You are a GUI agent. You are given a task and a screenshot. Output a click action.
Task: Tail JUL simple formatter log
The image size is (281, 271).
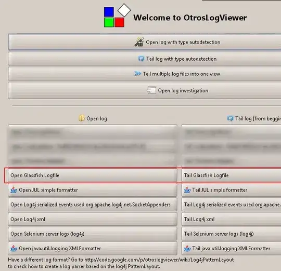(231, 190)
